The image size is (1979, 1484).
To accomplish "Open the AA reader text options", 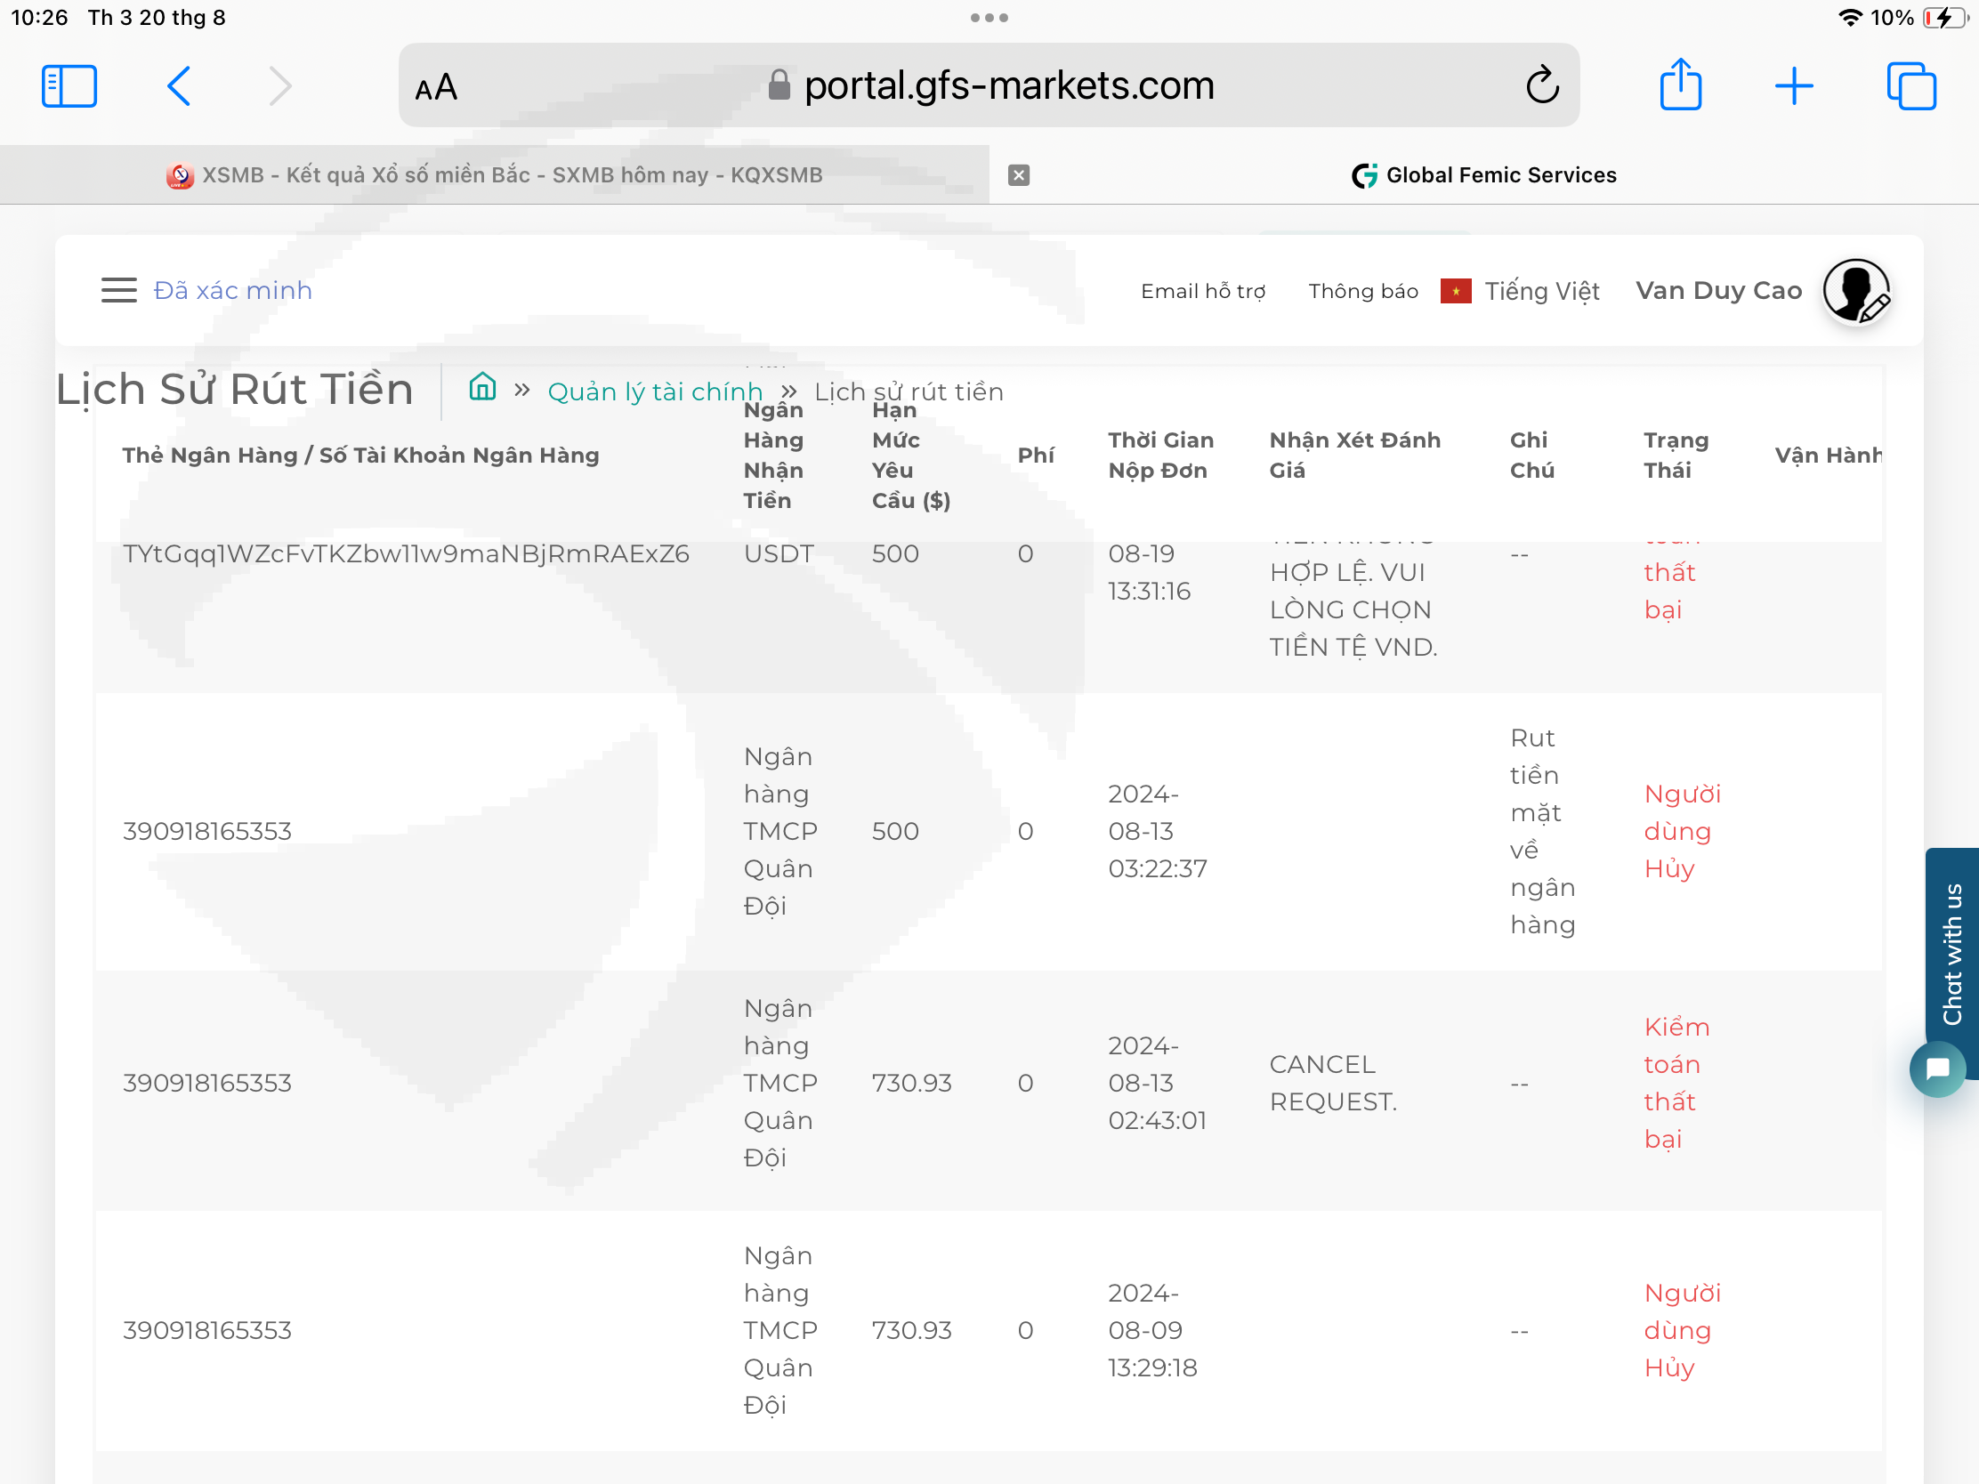I will (437, 88).
